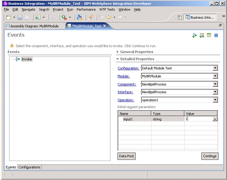Click the blue stop square icon
This screenshot has height=180, width=227.
click(216, 35)
